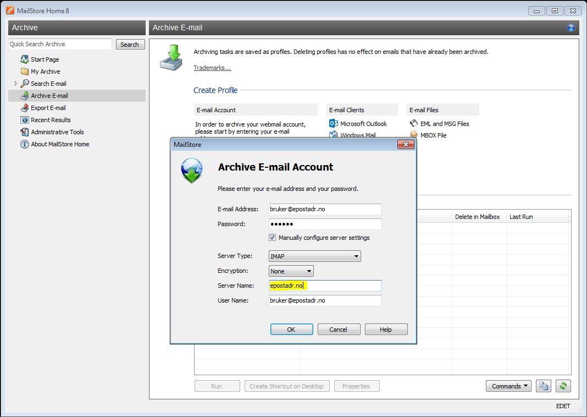
Task: Open My Archive in the sidebar
Action: (x=45, y=71)
